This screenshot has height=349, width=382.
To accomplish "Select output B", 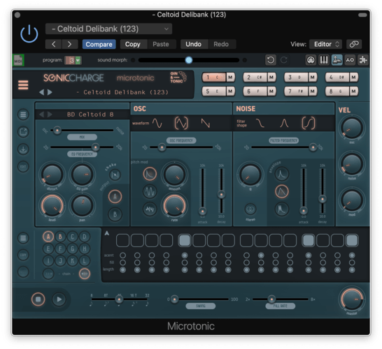I will [115, 214].
